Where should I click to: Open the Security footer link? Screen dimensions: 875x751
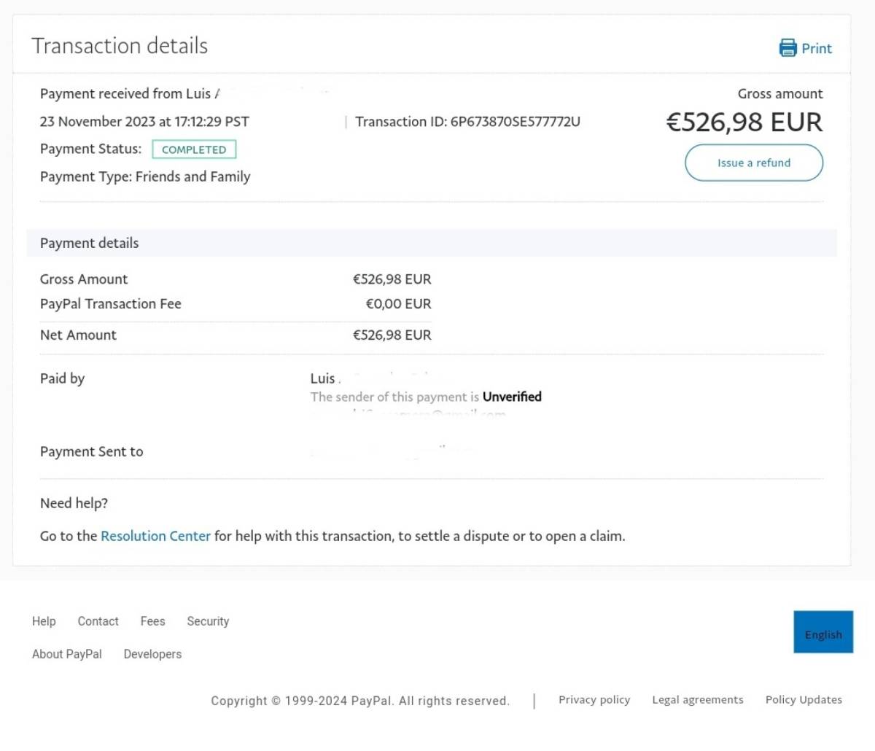click(x=208, y=621)
